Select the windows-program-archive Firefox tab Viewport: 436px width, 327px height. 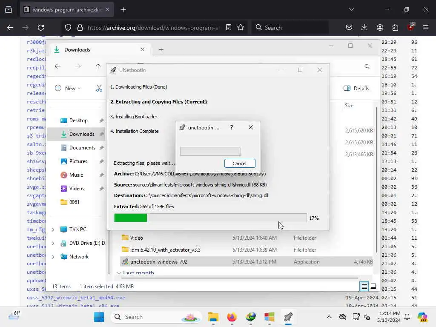tap(67, 10)
